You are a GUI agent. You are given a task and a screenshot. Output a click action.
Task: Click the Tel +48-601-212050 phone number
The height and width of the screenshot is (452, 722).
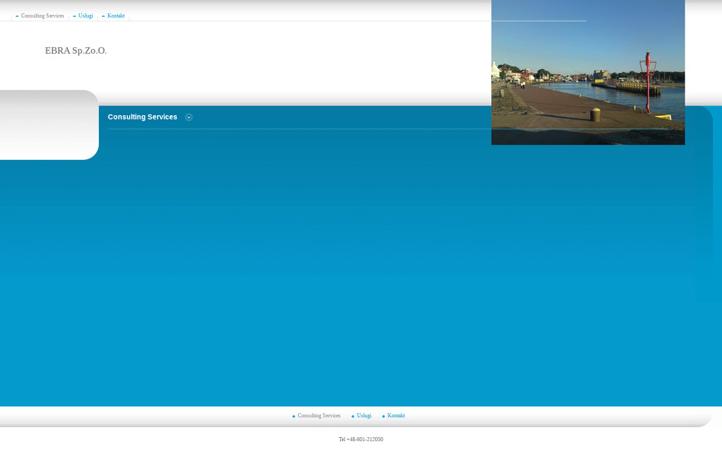tap(361, 440)
